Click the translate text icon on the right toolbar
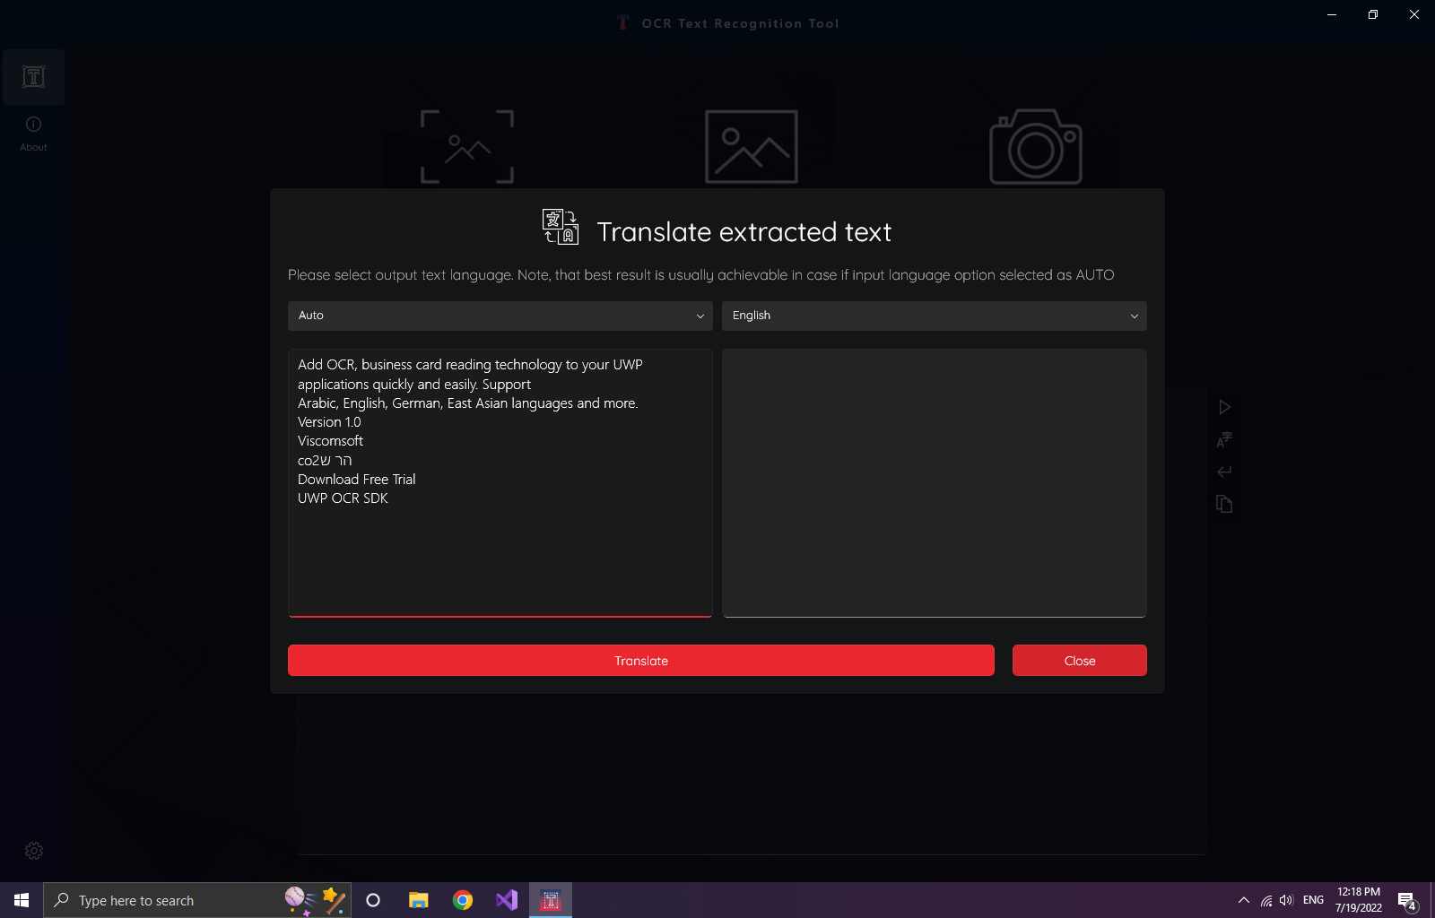Viewport: 1435px width, 918px height. [x=1224, y=439]
